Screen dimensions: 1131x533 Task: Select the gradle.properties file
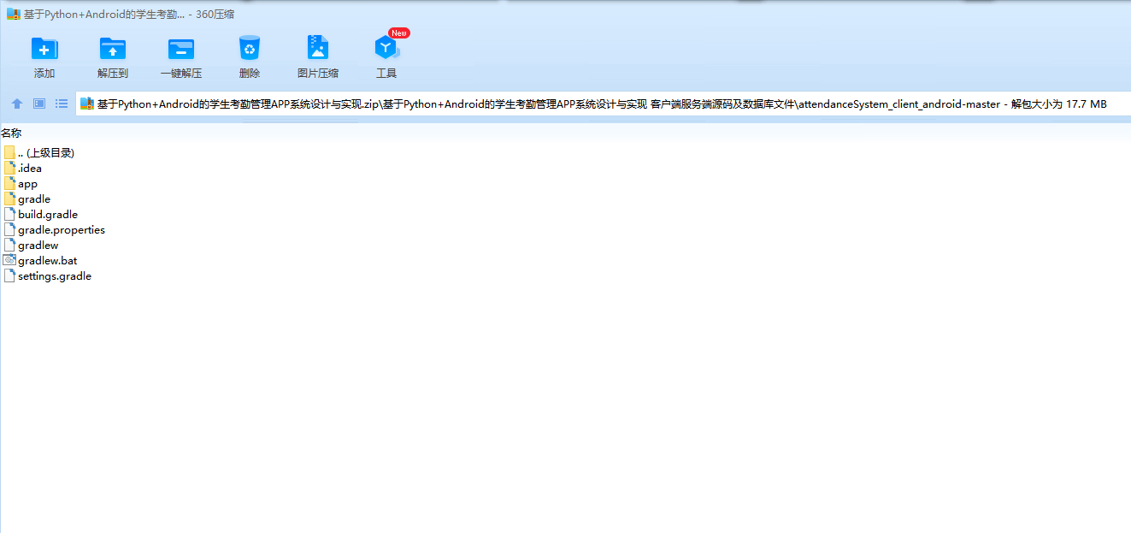point(55,229)
